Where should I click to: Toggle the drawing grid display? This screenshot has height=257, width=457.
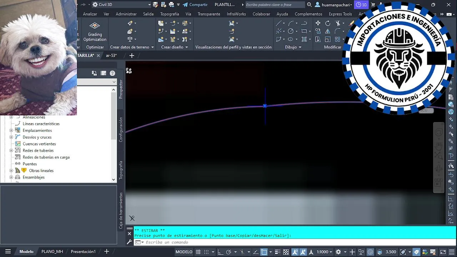point(198,252)
